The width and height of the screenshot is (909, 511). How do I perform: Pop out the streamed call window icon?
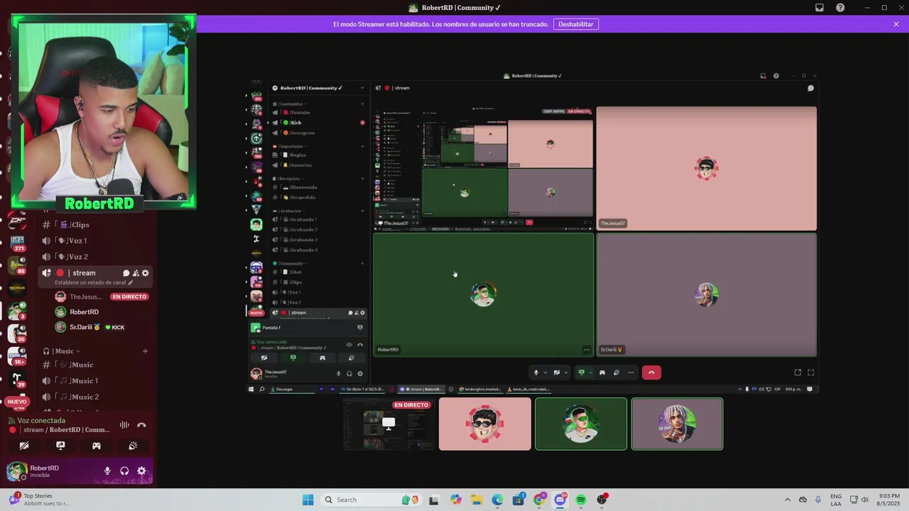pos(798,373)
